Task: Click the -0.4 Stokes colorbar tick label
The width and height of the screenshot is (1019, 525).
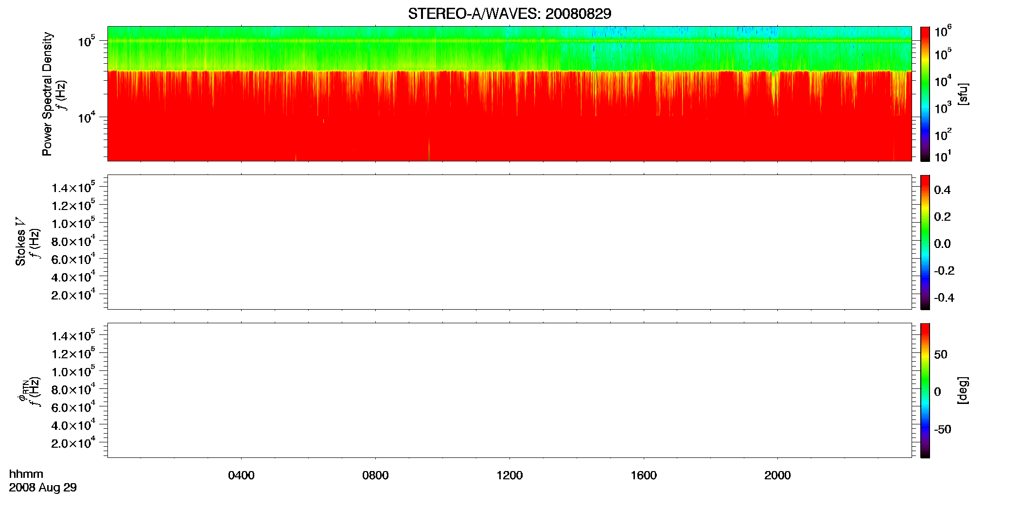Action: click(944, 298)
